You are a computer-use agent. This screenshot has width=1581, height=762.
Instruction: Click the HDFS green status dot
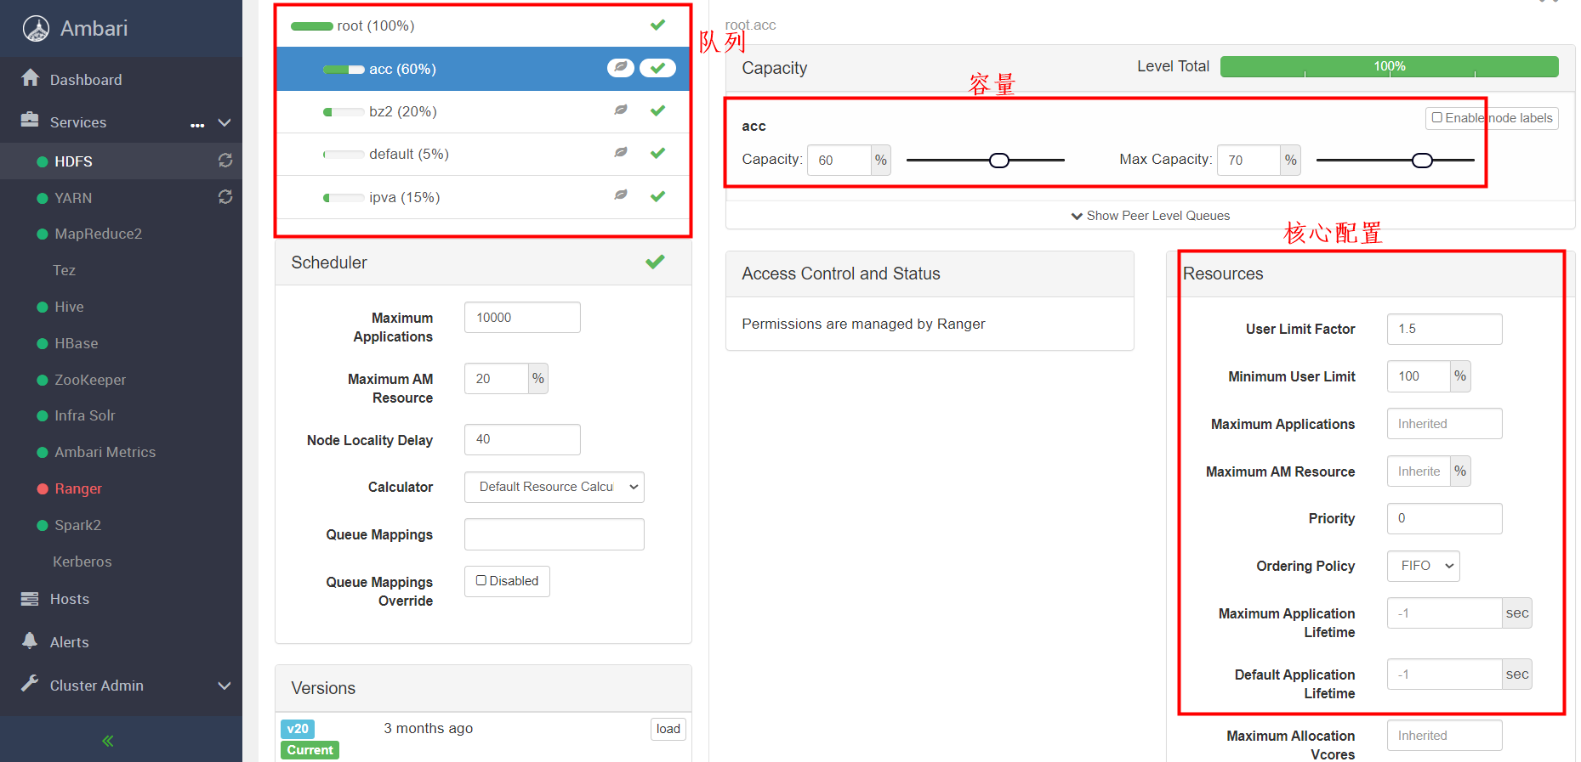pos(43,161)
